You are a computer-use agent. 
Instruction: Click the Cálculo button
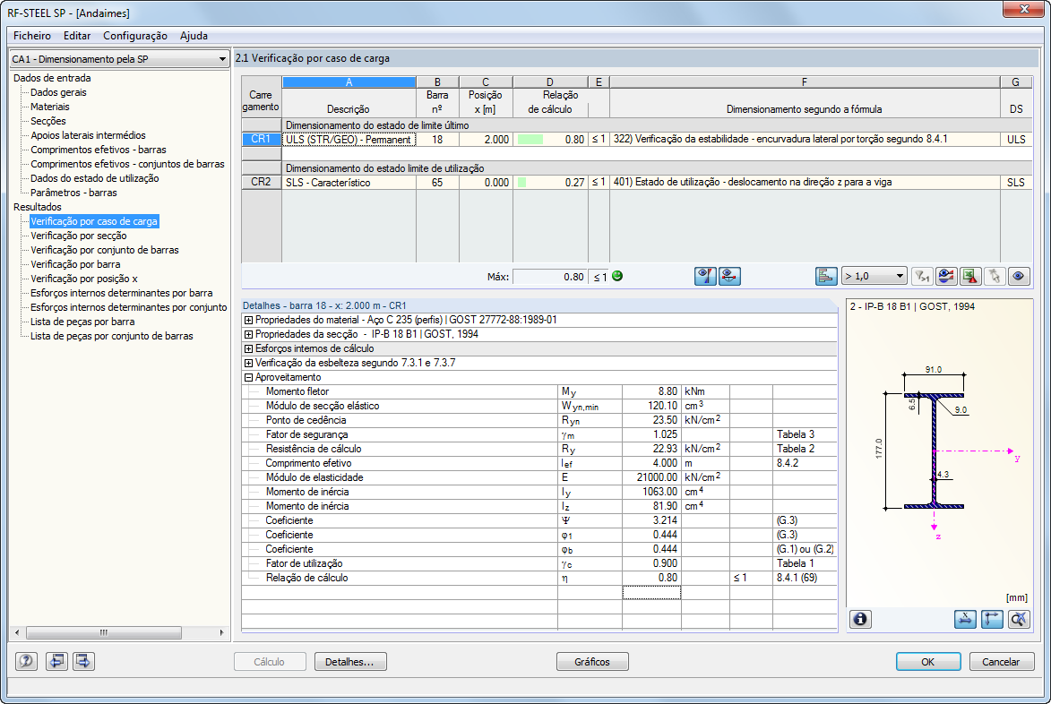pos(270,662)
